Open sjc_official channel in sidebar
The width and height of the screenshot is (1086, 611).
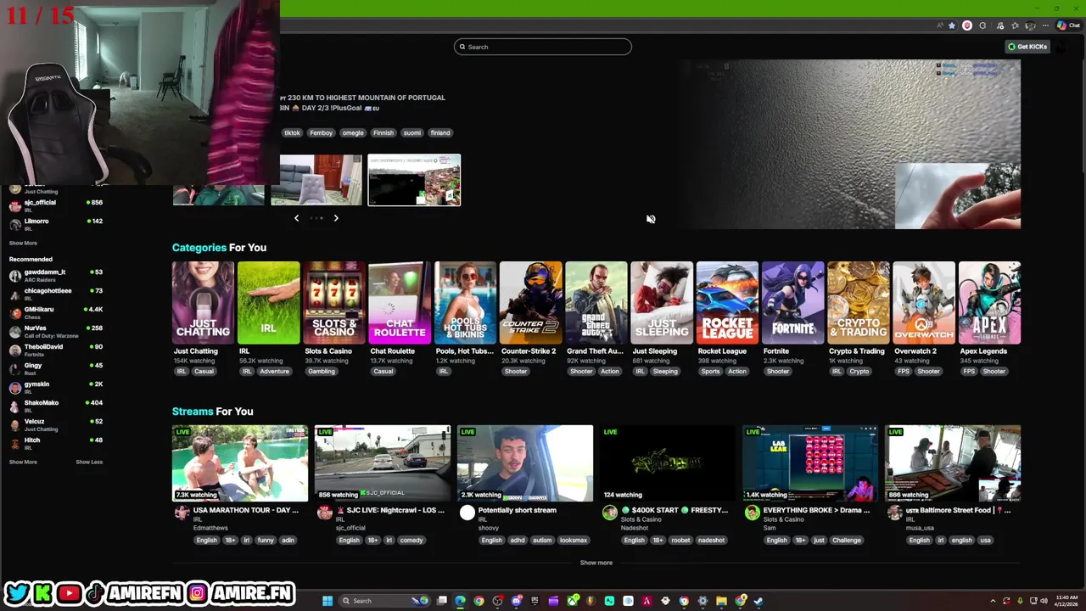(55, 205)
